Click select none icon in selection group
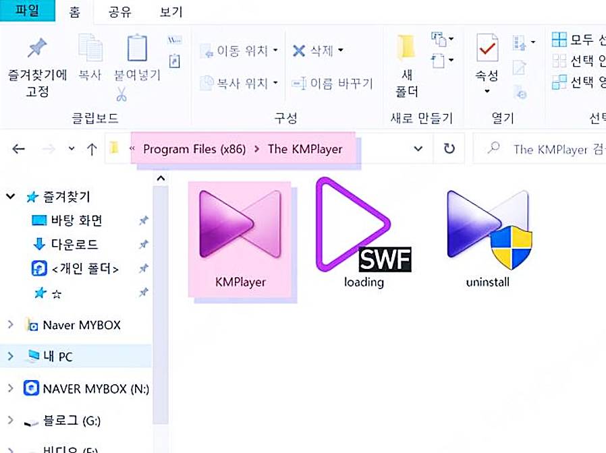Viewport: 606px width, 453px height. [x=559, y=61]
